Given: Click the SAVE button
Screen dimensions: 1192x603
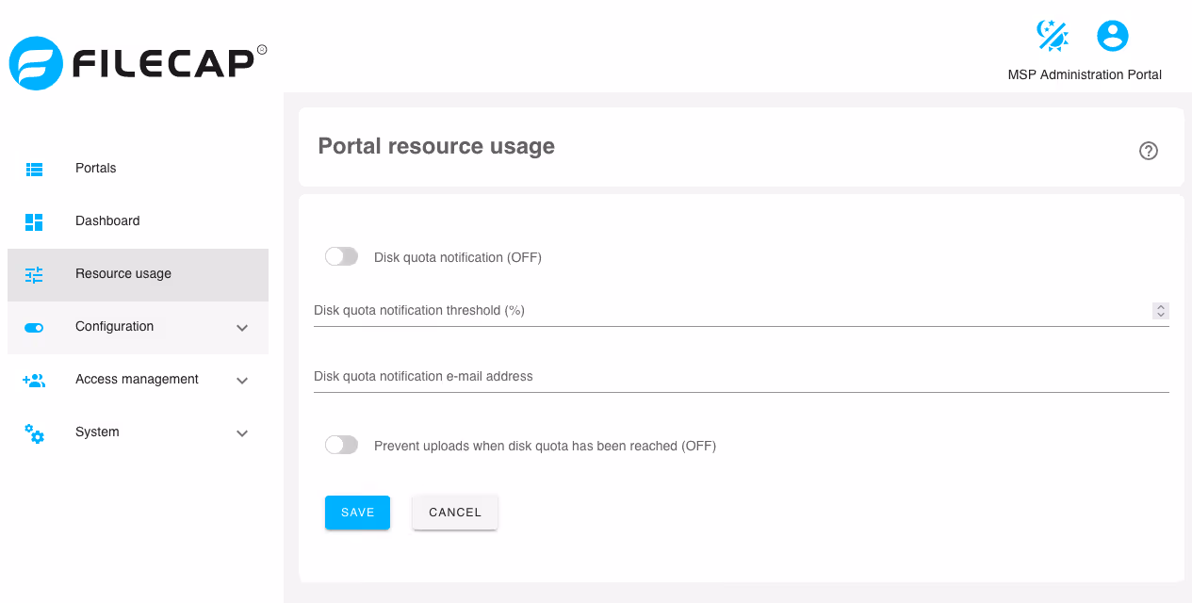Looking at the screenshot, I should pos(357,513).
